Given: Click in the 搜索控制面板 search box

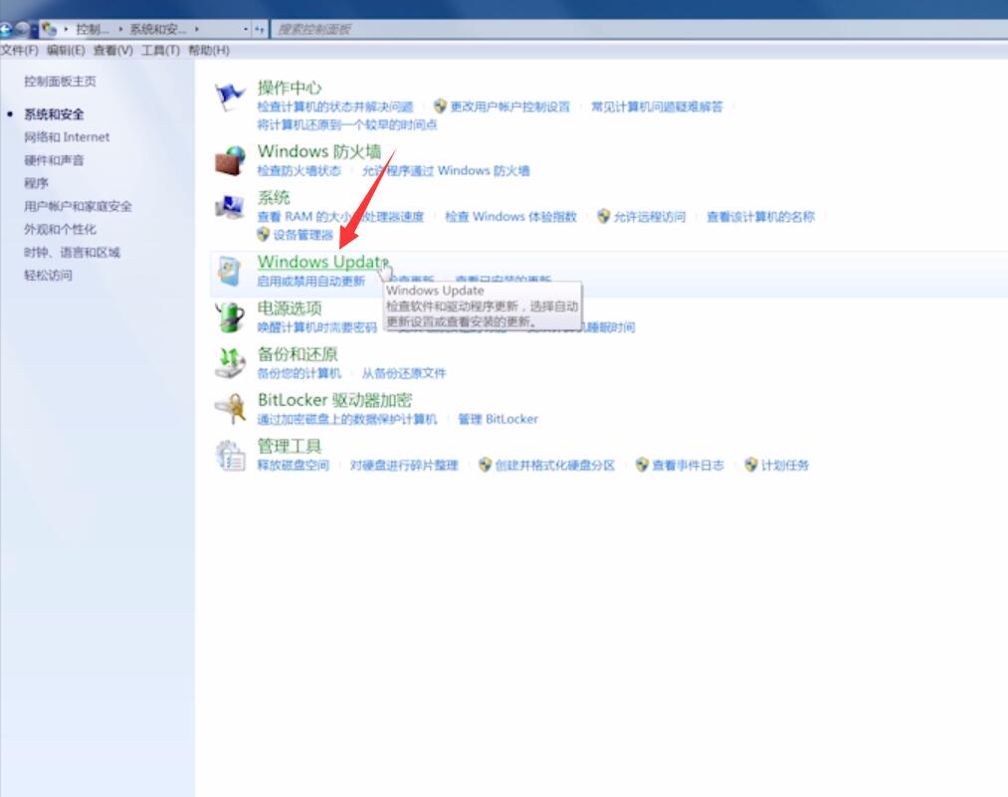Looking at the screenshot, I should click(639, 29).
